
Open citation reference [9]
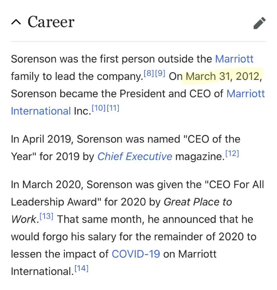(160, 73)
